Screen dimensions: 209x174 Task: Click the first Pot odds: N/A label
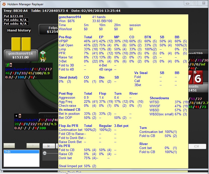15,20
